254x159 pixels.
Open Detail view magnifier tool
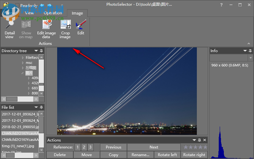[10, 29]
